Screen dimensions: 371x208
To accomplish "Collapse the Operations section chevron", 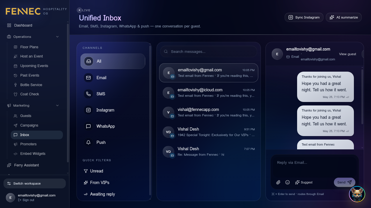I will point(57,37).
